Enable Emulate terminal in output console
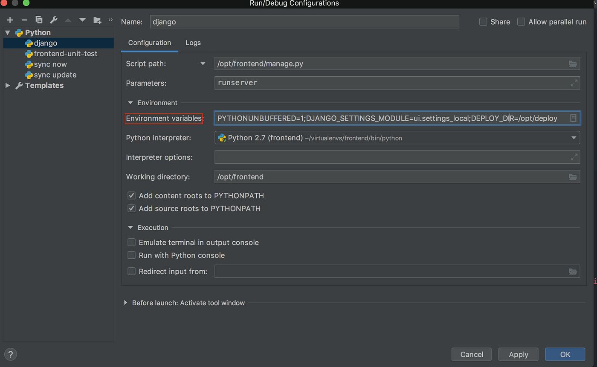Viewport: 597px width, 367px height. point(132,242)
